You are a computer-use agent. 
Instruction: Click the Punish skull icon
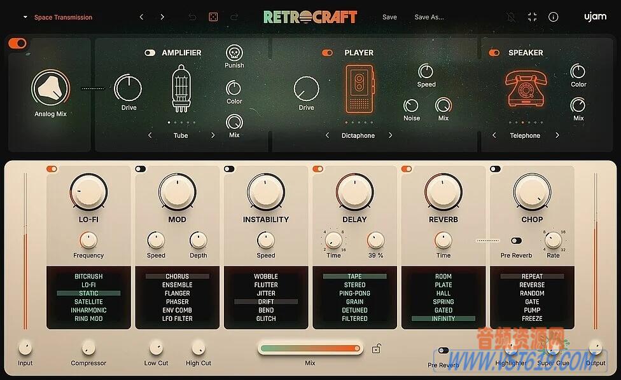(x=234, y=53)
